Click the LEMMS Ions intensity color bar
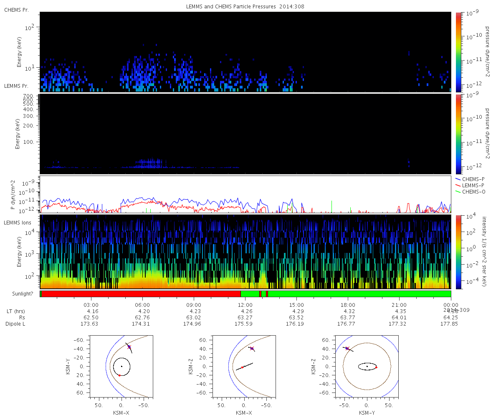The image size is (501, 418). (x=458, y=252)
